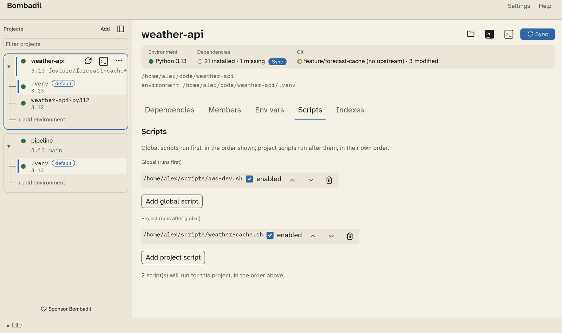Click small Sync badge beside missing dependencies

(x=277, y=62)
